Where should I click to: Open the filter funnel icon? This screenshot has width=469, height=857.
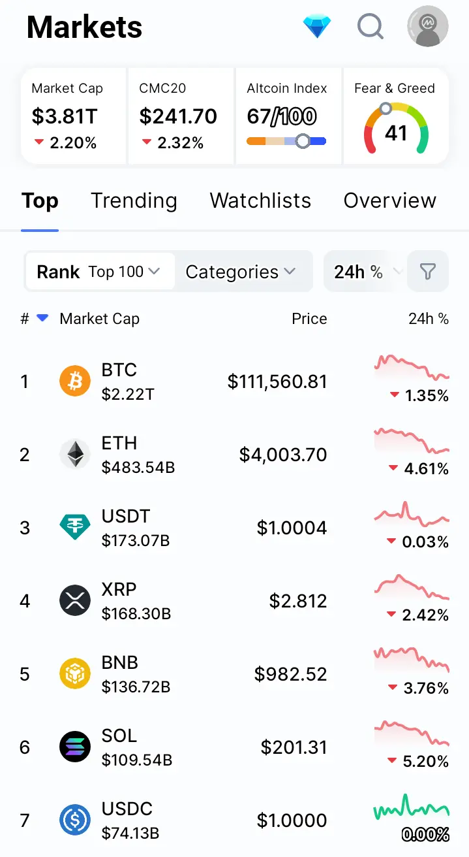(x=428, y=271)
